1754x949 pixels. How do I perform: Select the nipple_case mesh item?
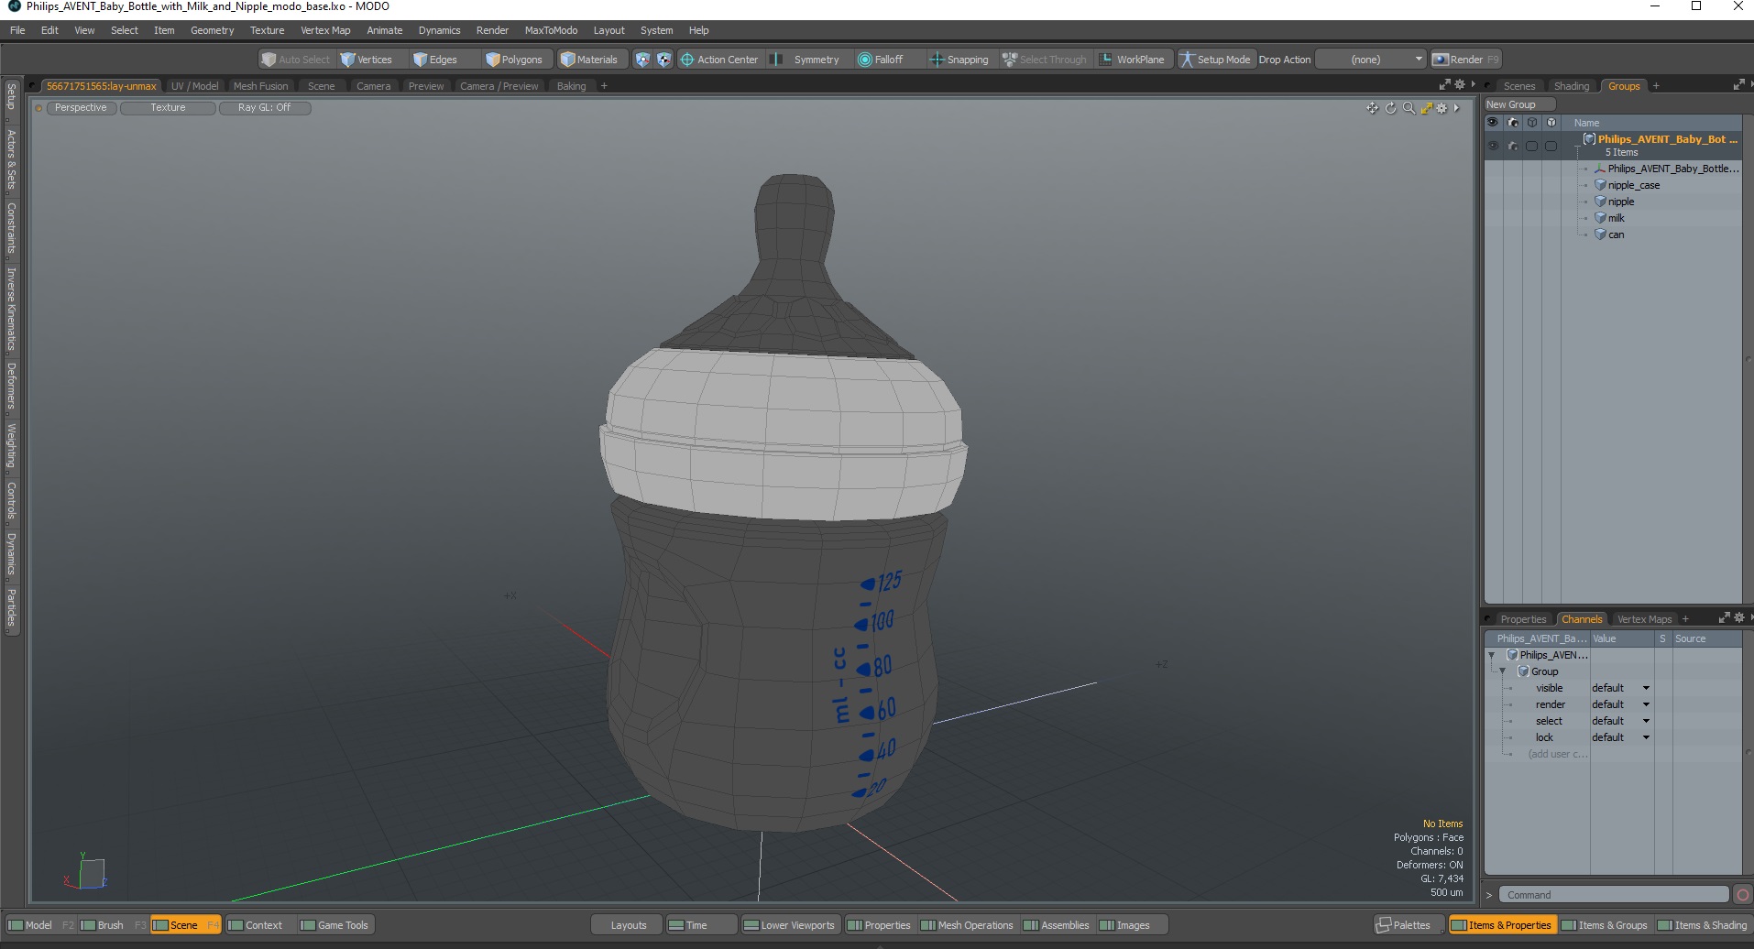pos(1633,185)
